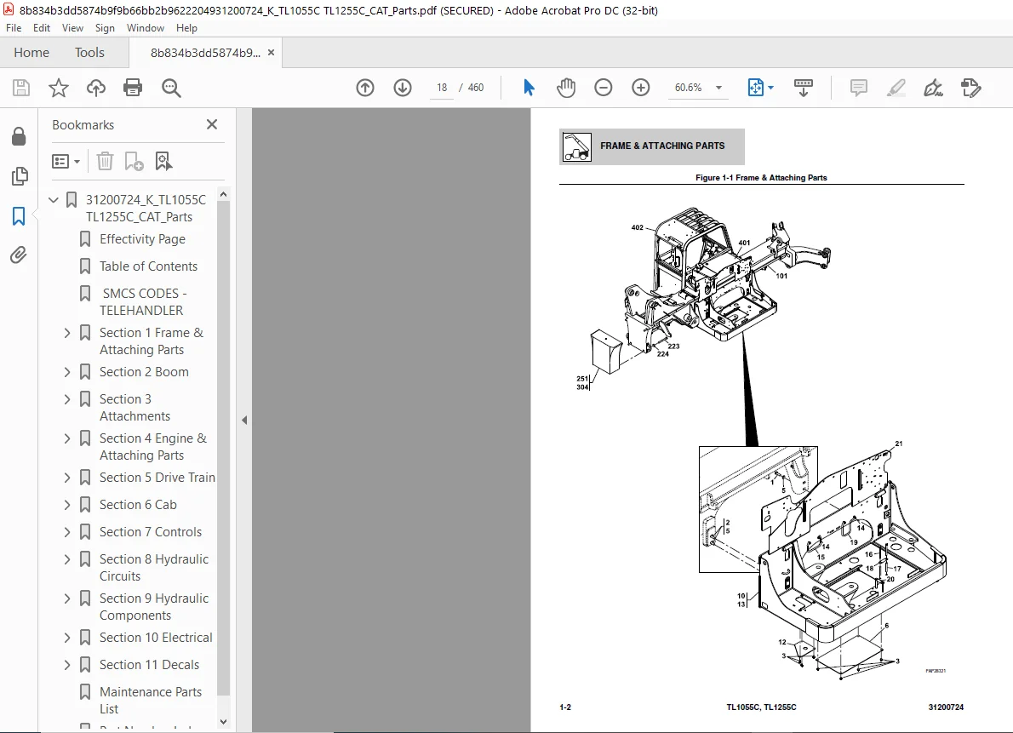Screen dimensions: 1013x733
Task: Click the Save file icon
Action: [21, 87]
